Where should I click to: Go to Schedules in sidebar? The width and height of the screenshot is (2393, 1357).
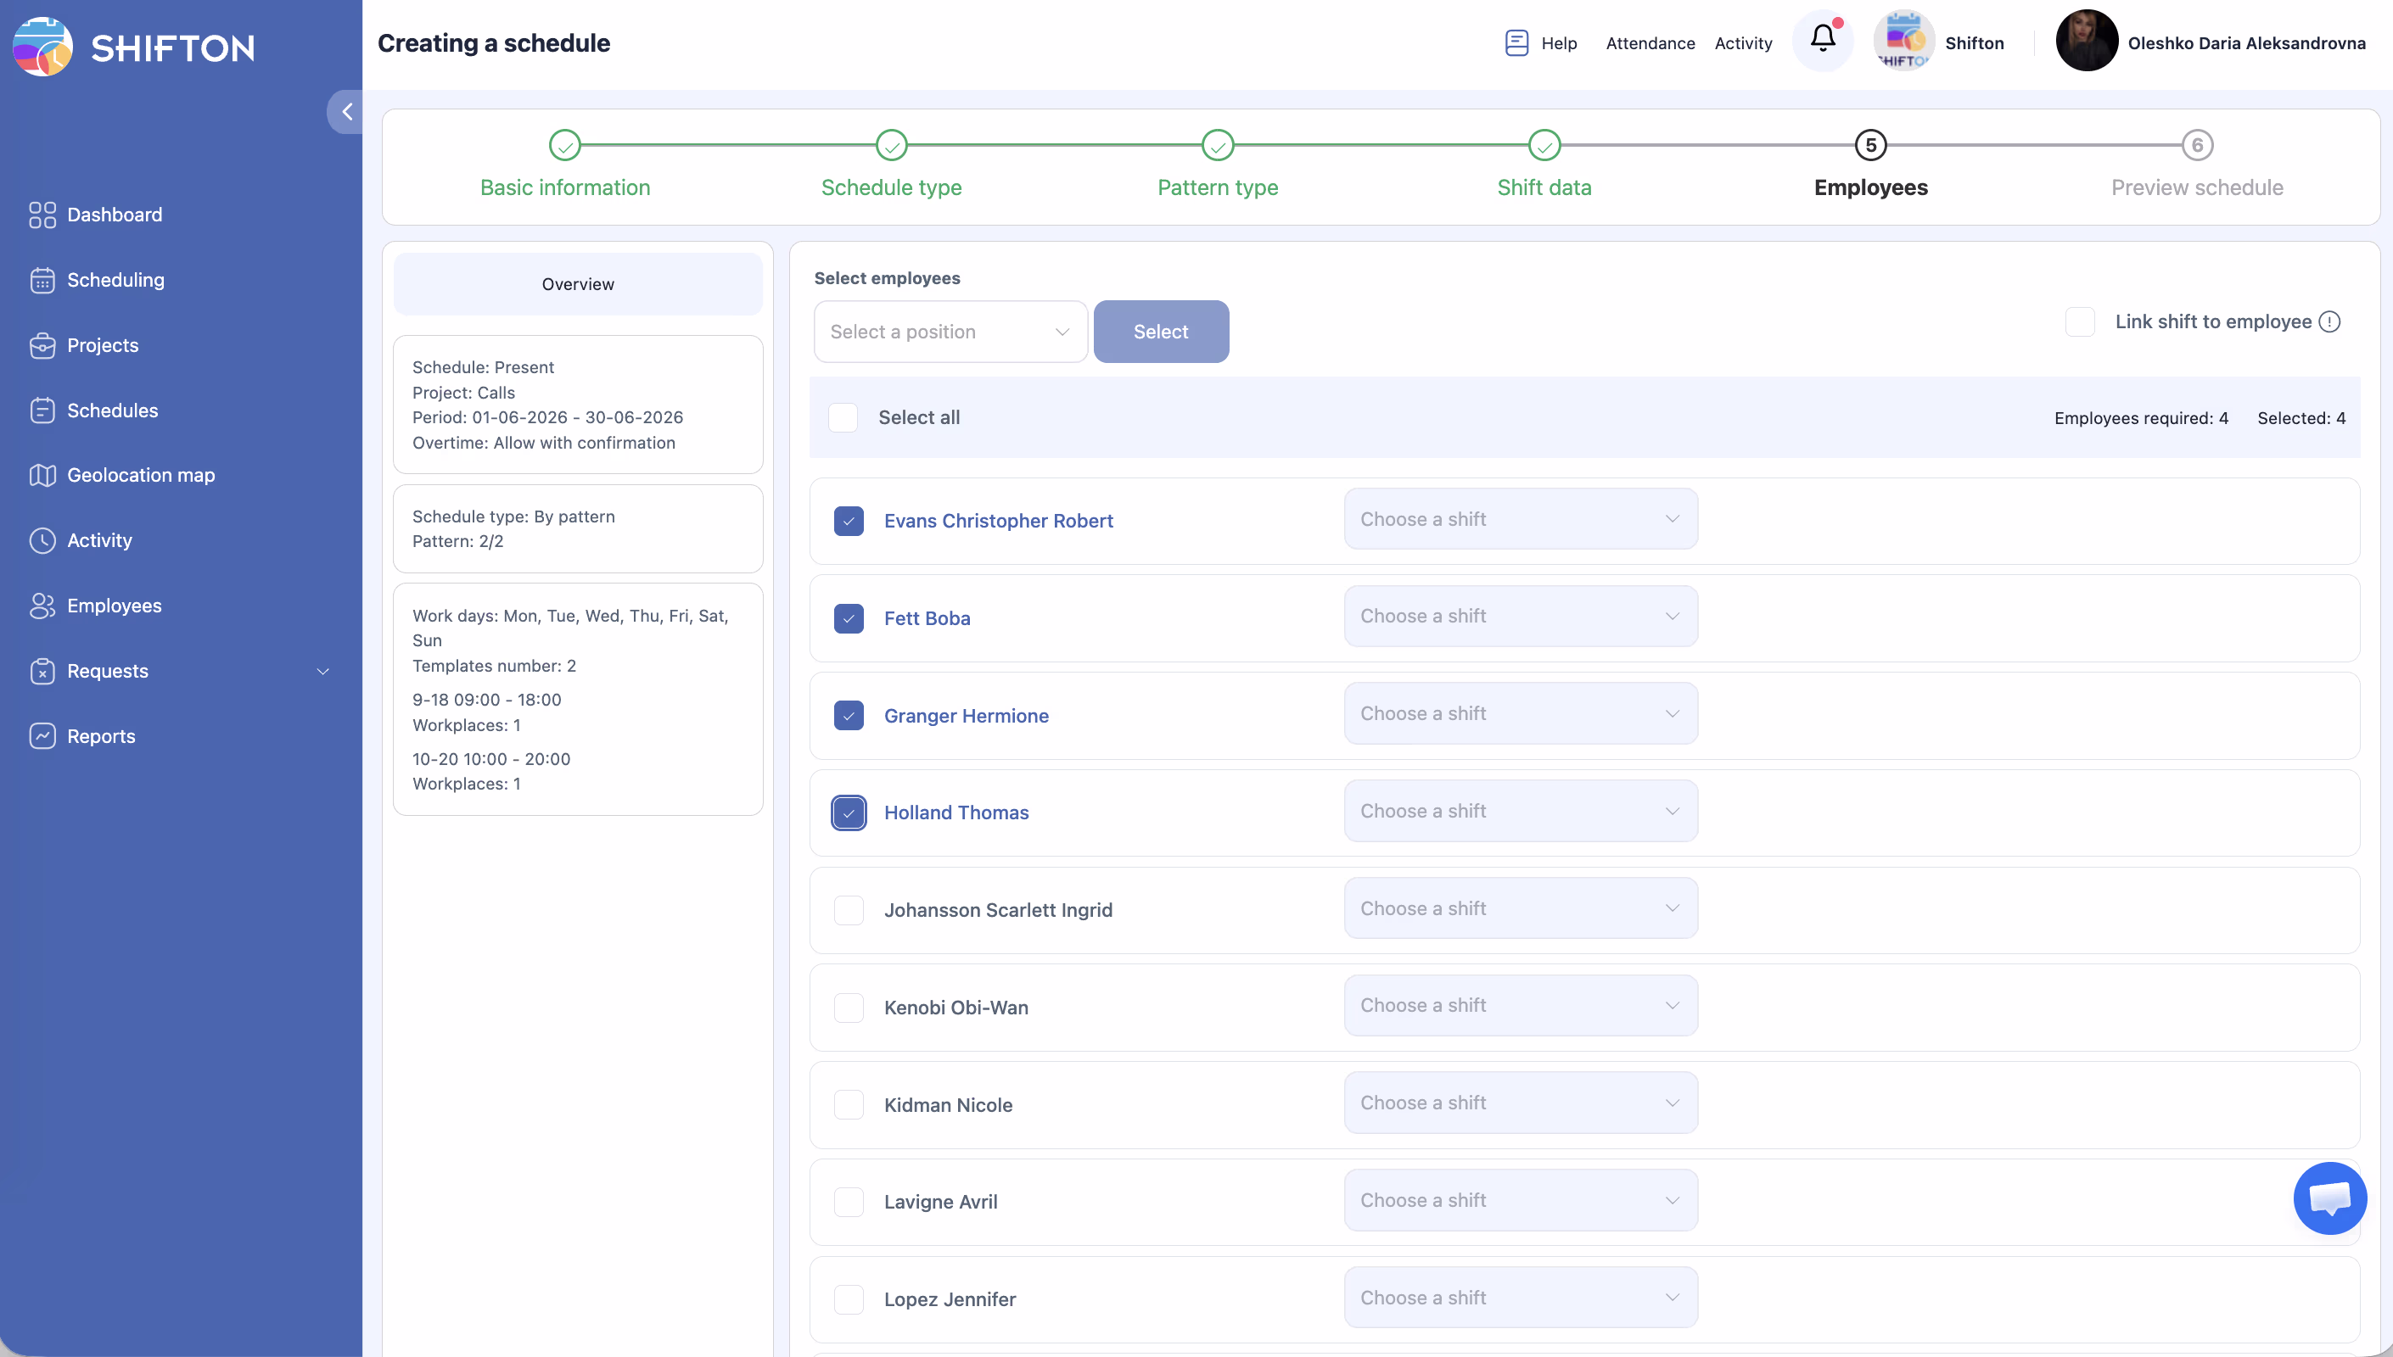tap(112, 410)
